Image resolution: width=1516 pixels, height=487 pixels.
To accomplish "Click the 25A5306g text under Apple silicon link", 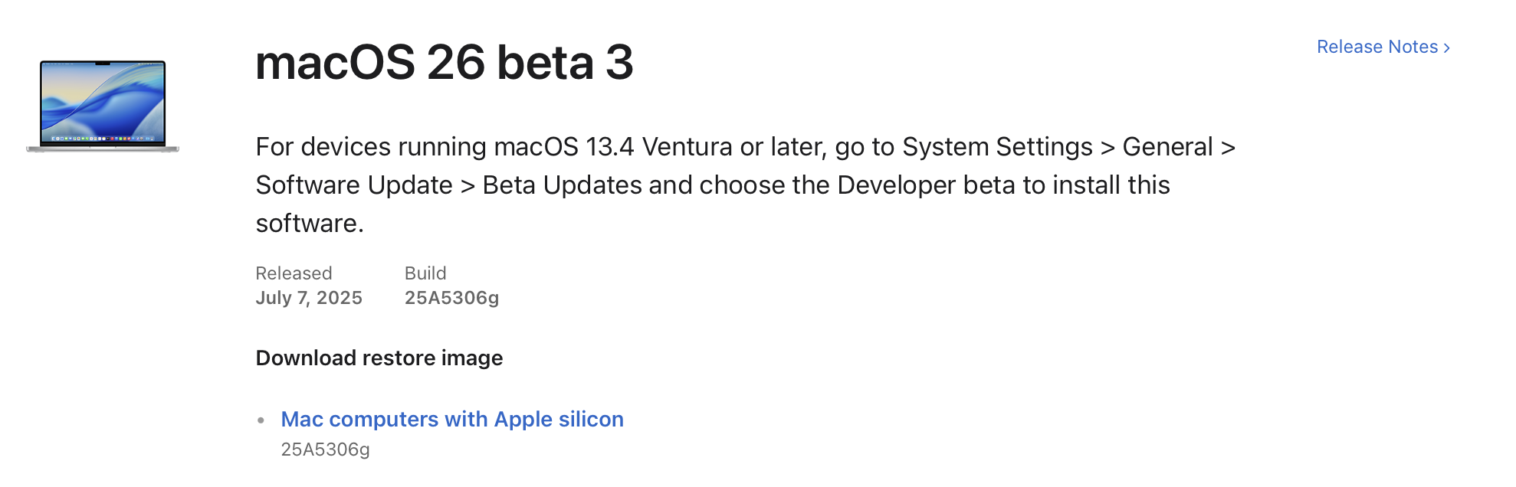I will pyautogui.click(x=325, y=449).
